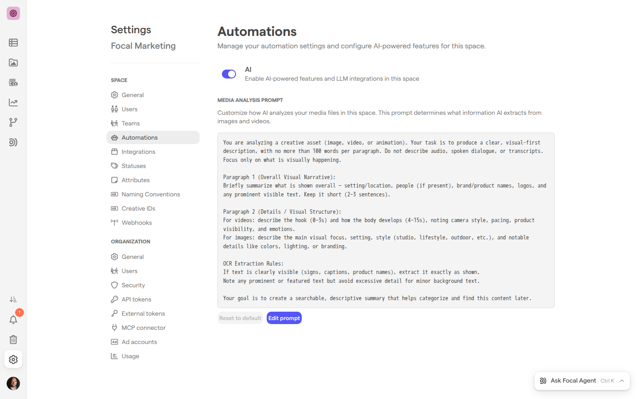This screenshot has height=399, width=639.
Task: Open General under the Organization section
Action: 153,257
